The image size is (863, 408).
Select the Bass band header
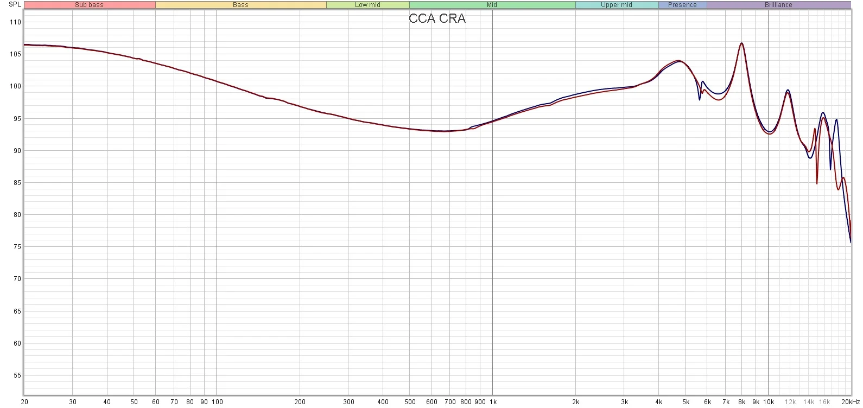[240, 5]
